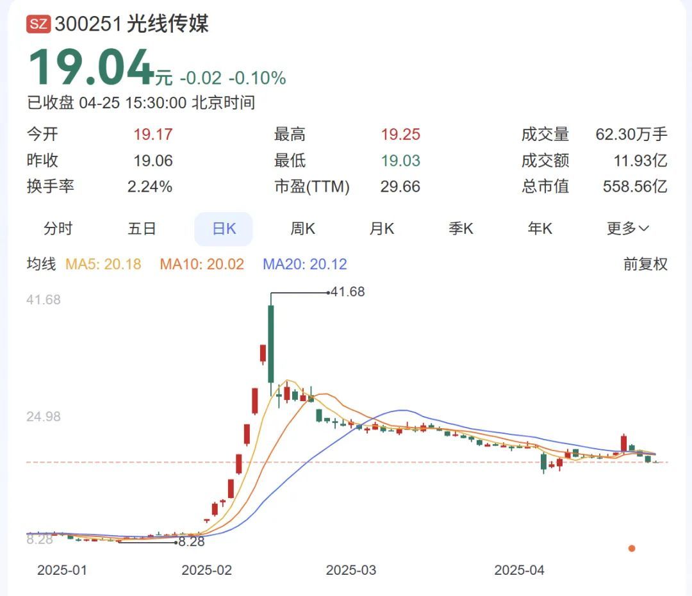This screenshot has width=692, height=596.
Task: Click the 换手率 turnover rate 2.24%
Action: pyautogui.click(x=149, y=186)
